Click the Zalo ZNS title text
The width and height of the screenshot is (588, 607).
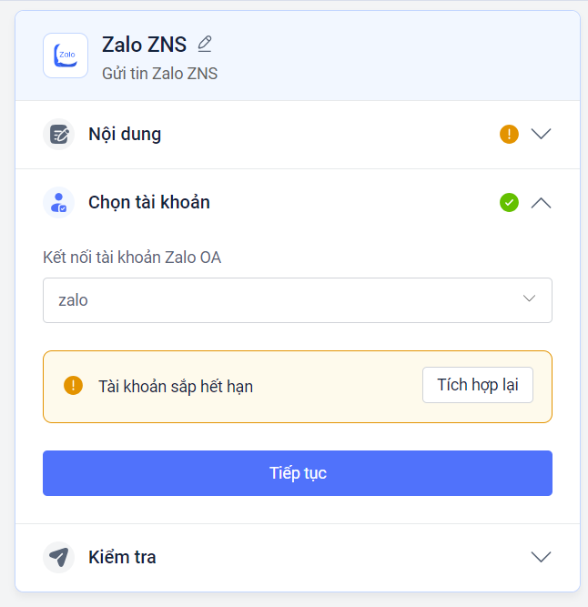point(144,44)
